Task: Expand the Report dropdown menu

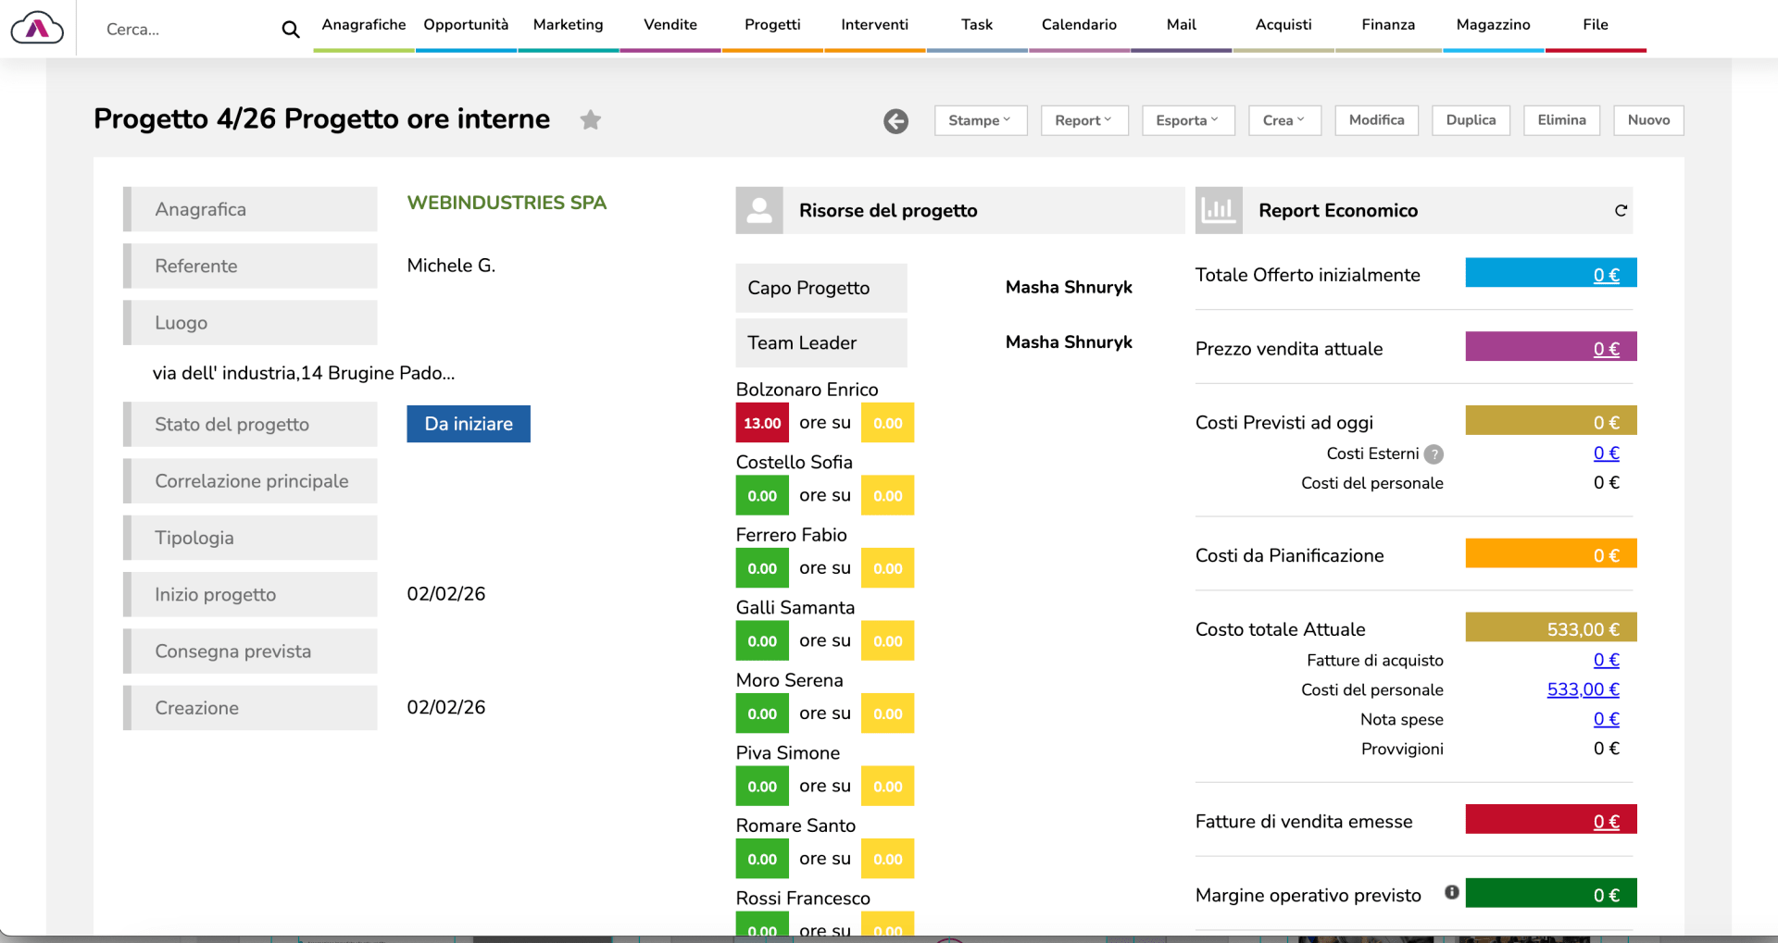Action: (x=1083, y=120)
